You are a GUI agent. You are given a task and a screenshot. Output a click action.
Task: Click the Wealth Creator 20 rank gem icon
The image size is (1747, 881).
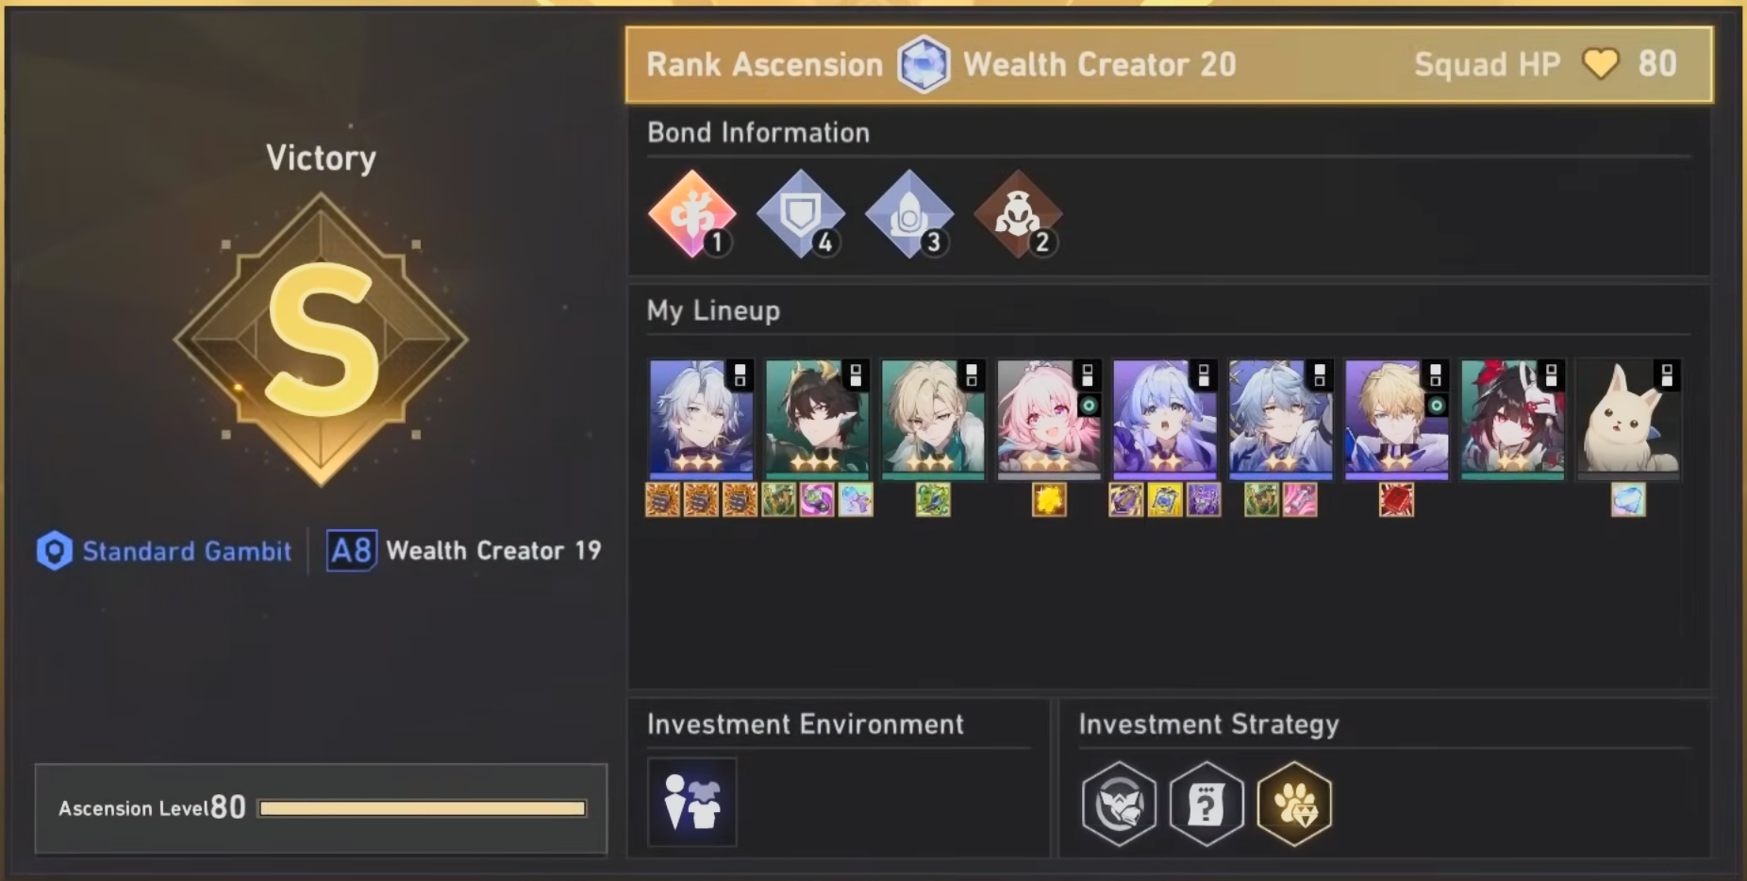point(923,64)
